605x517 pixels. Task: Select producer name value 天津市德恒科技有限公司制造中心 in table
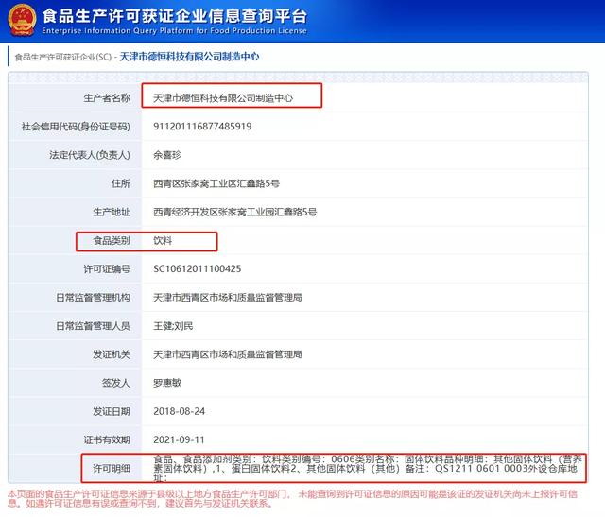pyautogui.click(x=223, y=98)
